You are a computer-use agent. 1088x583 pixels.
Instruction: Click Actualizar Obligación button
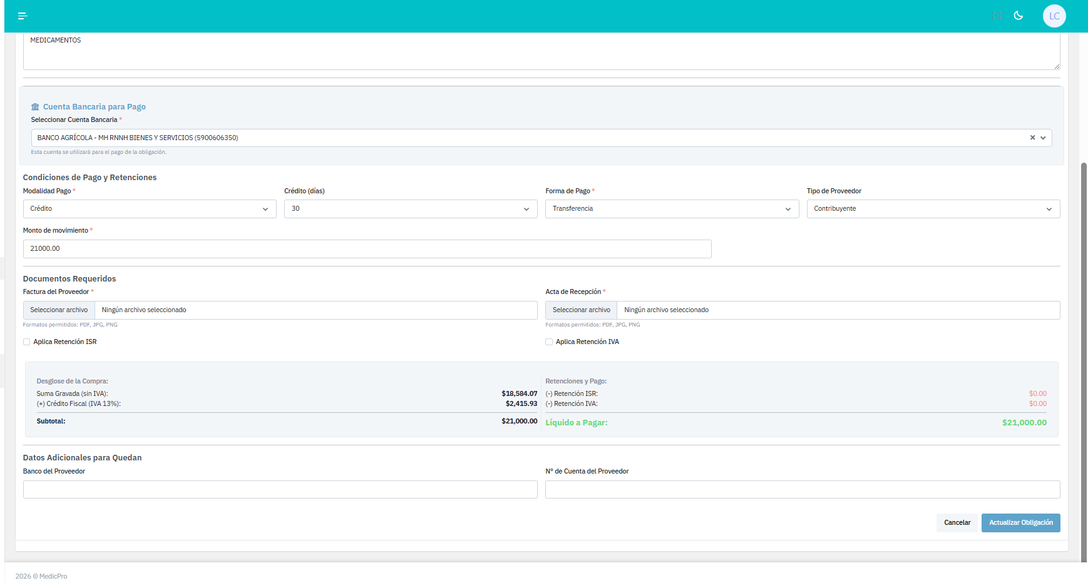(1020, 523)
